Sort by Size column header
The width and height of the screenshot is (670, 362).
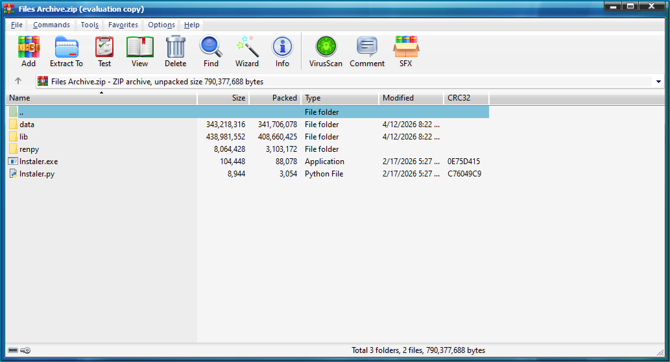pos(223,98)
